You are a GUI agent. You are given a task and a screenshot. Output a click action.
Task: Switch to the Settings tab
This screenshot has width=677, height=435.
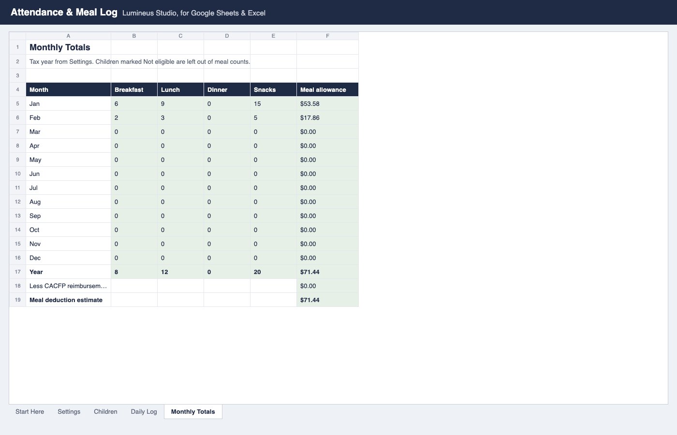click(x=69, y=412)
